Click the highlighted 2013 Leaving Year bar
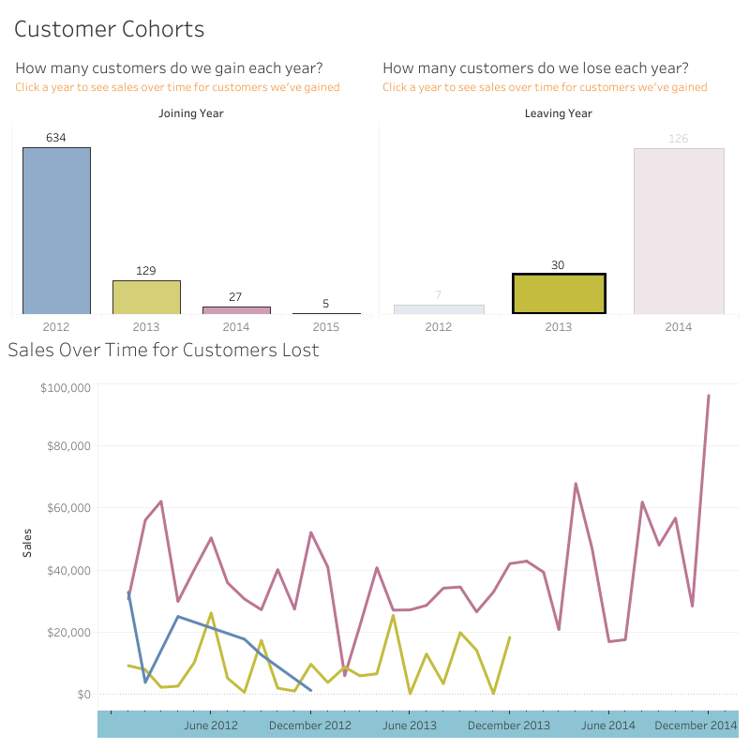 pyautogui.click(x=559, y=293)
